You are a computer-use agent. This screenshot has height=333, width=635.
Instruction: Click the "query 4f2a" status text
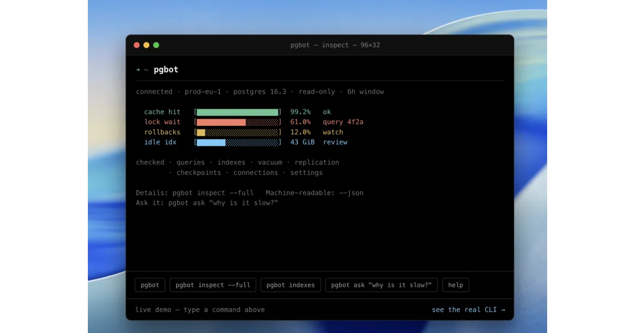343,122
